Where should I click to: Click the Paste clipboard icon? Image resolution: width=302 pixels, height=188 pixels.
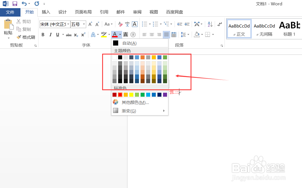(x=8, y=24)
